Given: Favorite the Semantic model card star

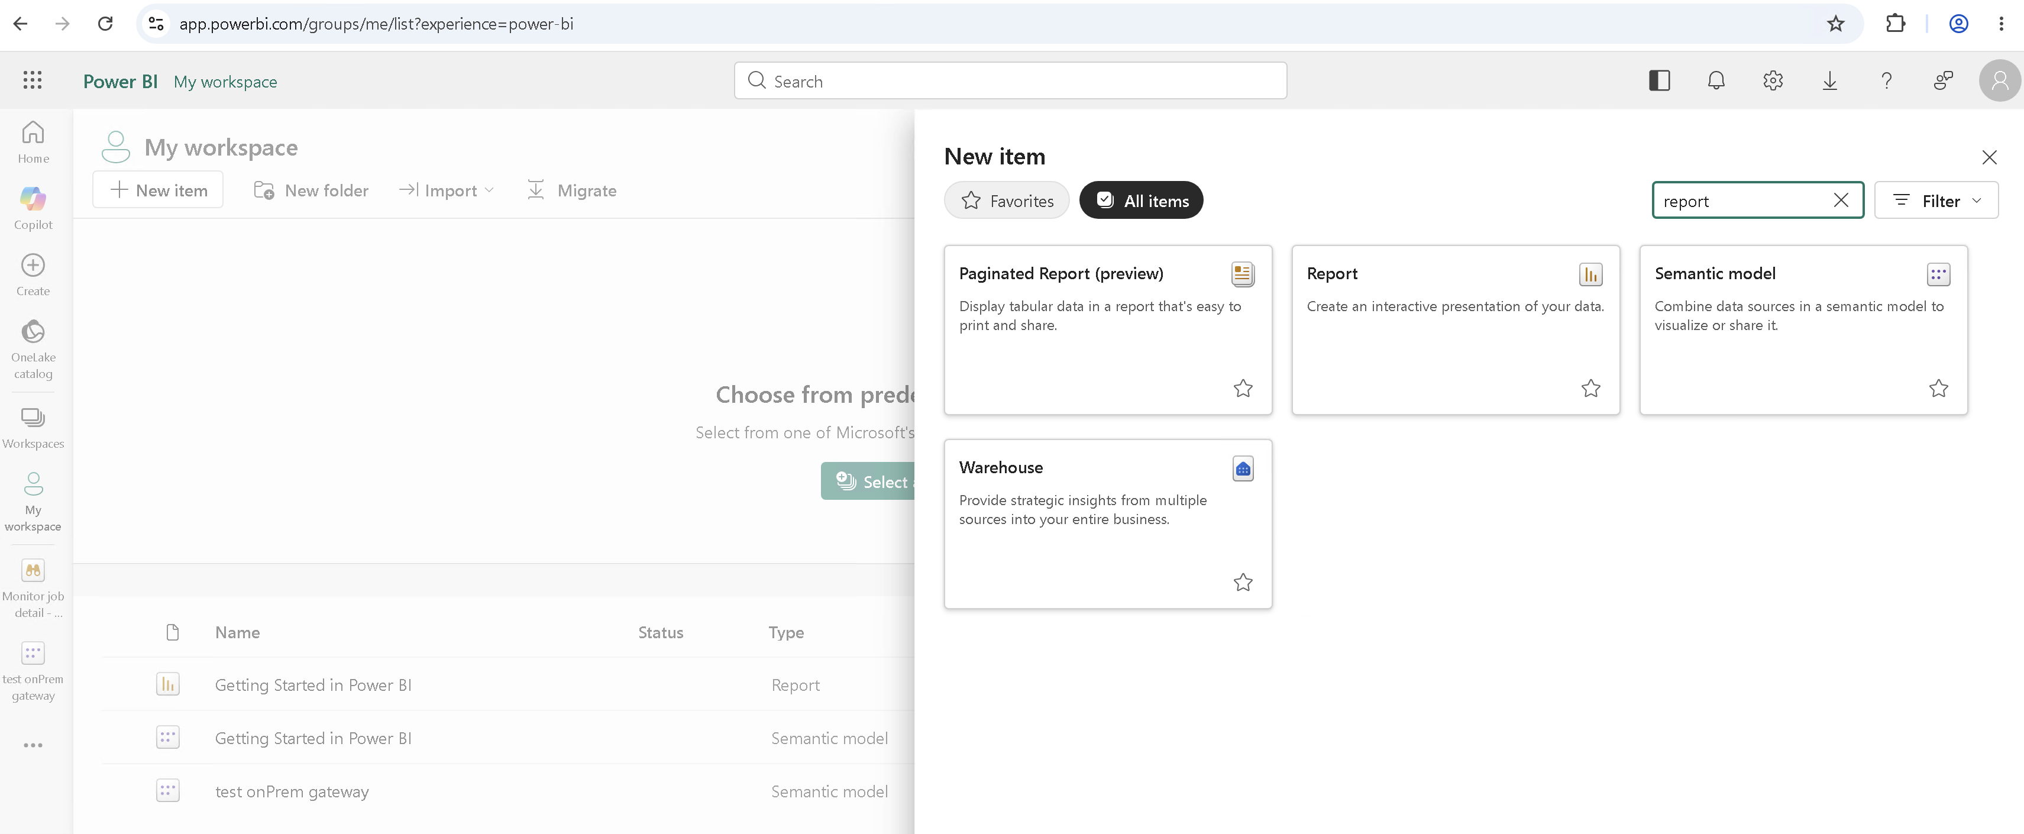Looking at the screenshot, I should pyautogui.click(x=1938, y=388).
